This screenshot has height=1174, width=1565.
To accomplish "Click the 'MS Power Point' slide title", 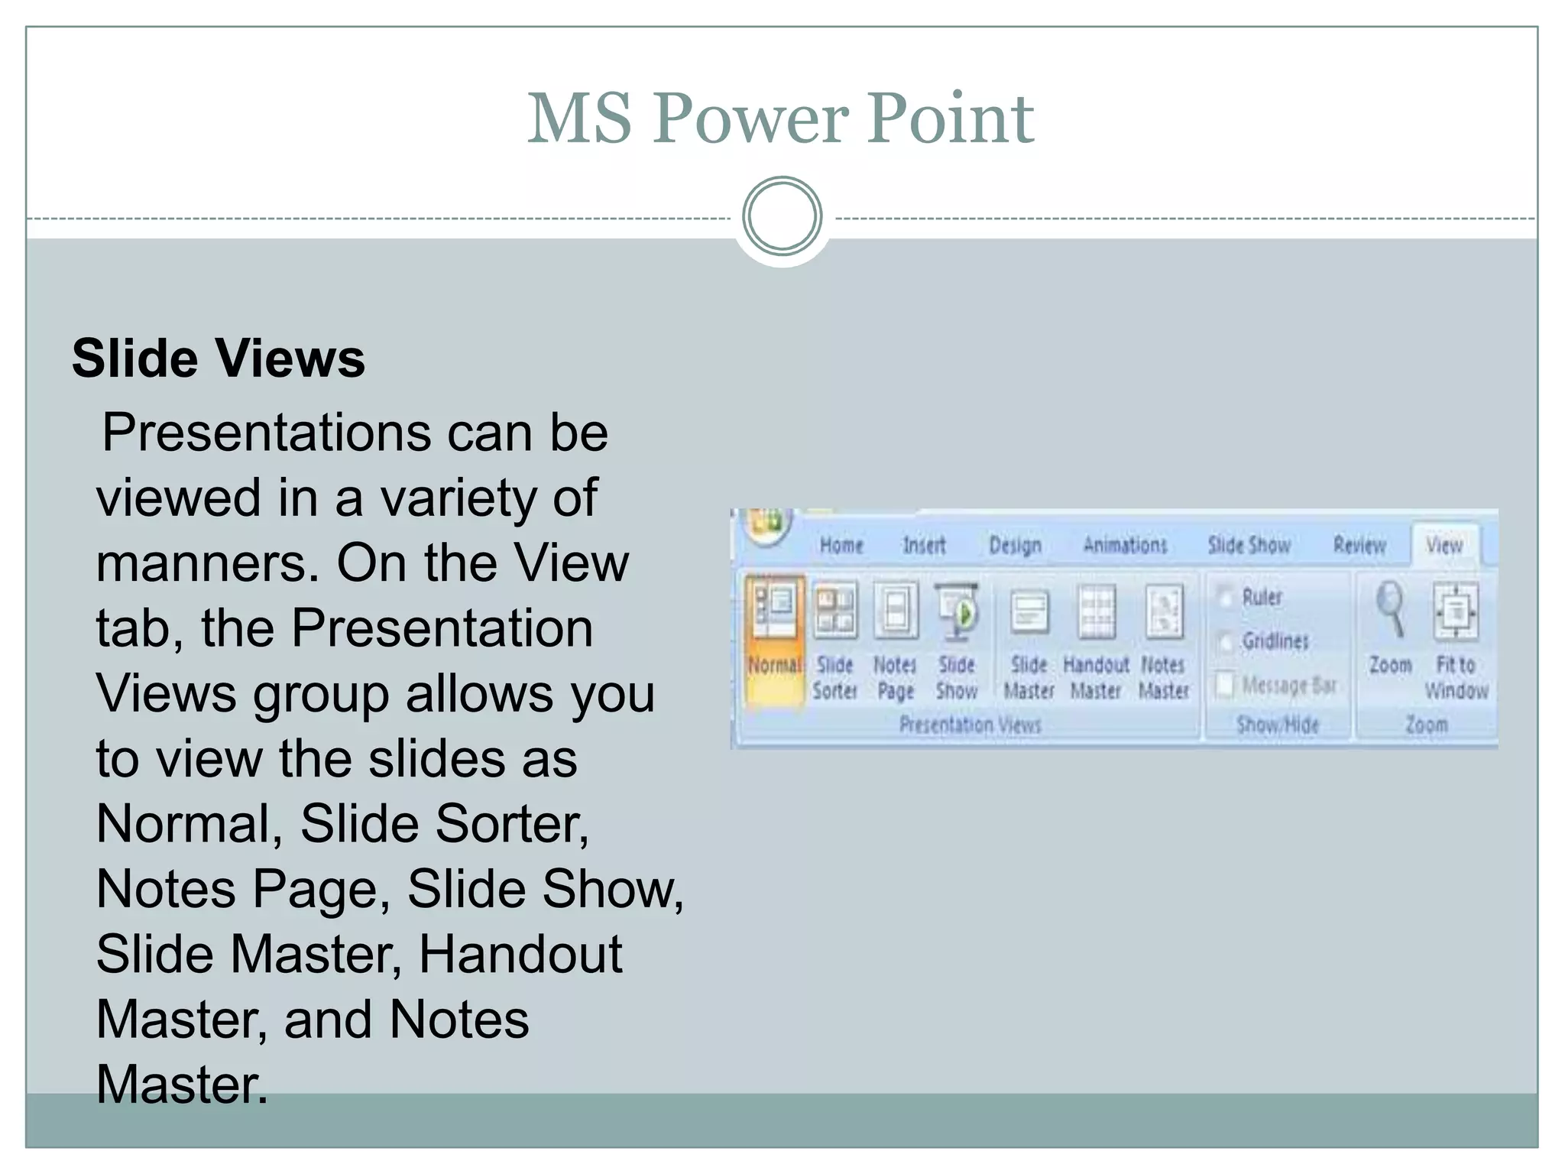I will pyautogui.click(x=781, y=118).
